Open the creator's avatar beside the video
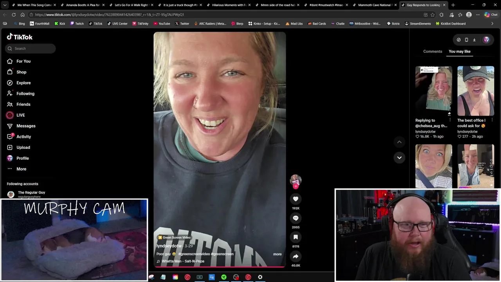Viewport: 501px width, 282px height. (x=296, y=180)
